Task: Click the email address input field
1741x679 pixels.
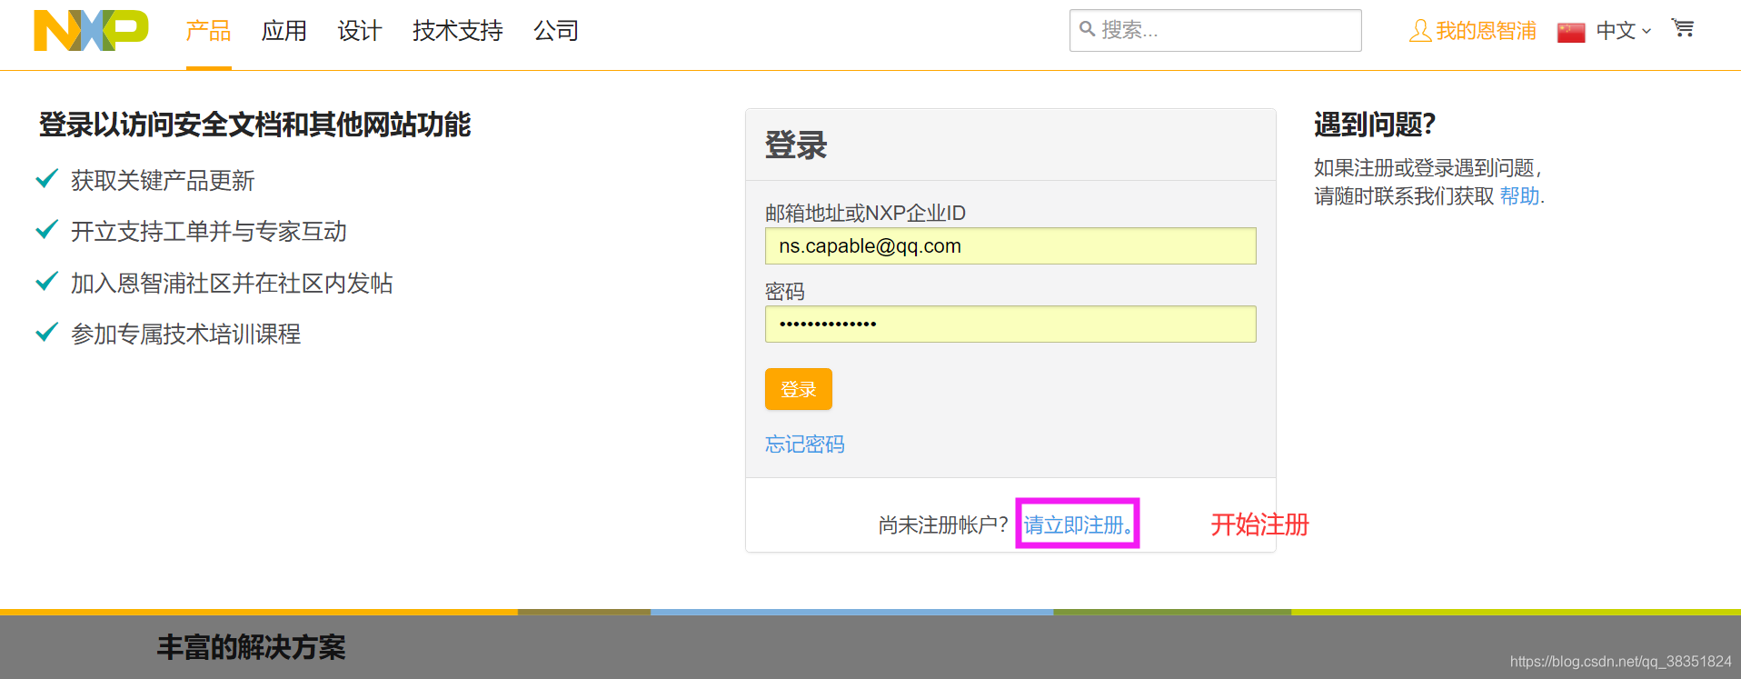Action: pos(1010,245)
